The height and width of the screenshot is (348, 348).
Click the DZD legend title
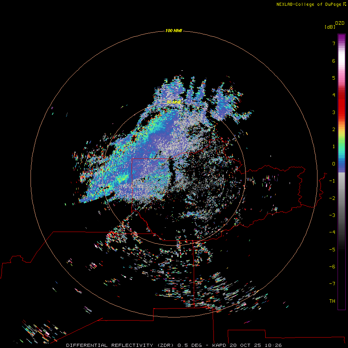[340, 23]
